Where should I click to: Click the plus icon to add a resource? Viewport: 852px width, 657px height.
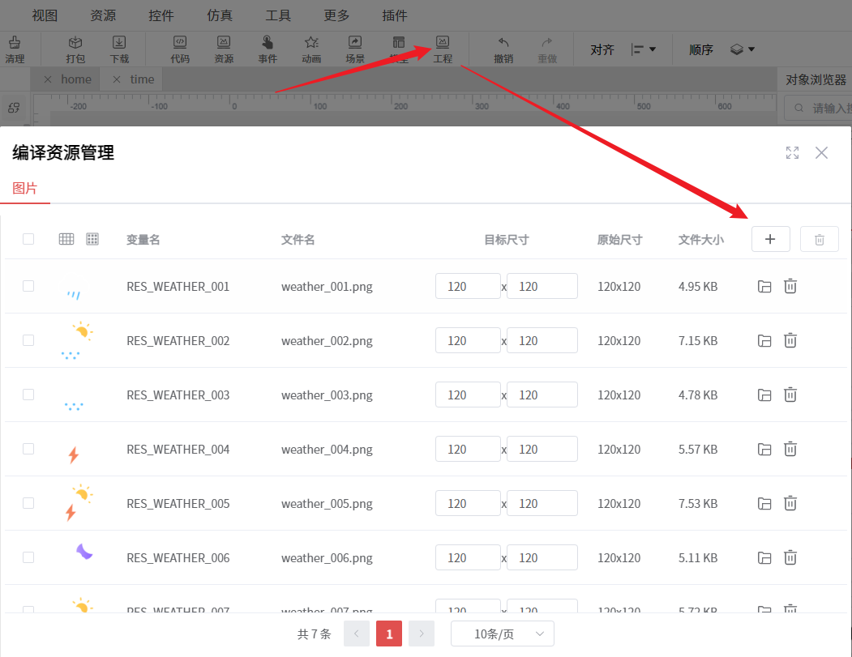point(770,239)
